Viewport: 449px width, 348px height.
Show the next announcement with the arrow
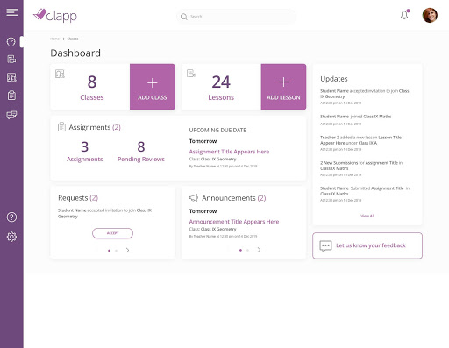259,250
